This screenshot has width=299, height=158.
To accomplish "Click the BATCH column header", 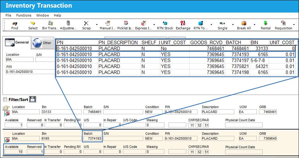I will (x=237, y=43).
